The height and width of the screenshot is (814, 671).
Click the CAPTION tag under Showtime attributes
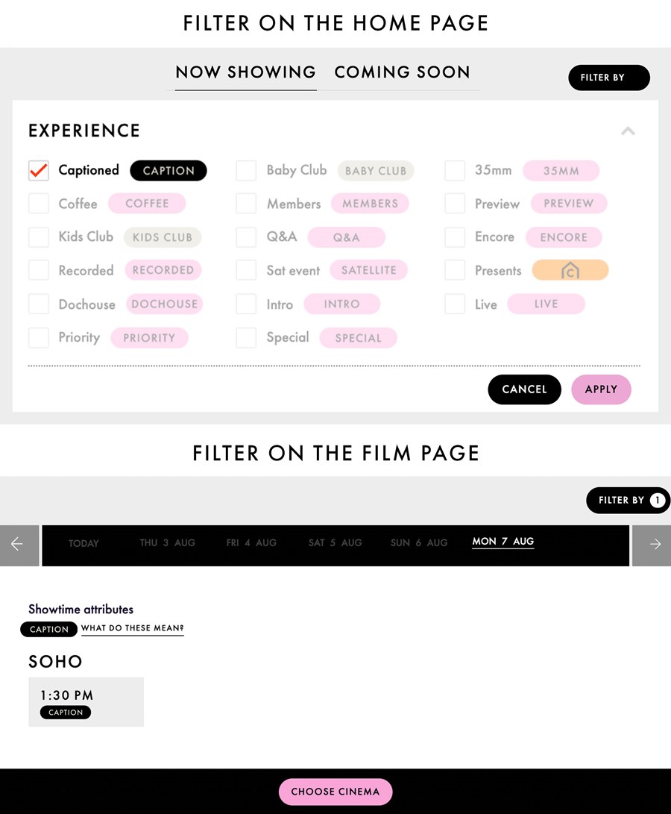(48, 629)
